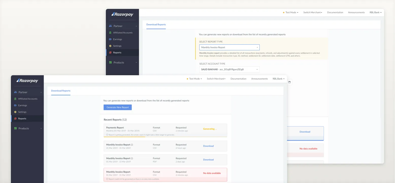Click Settings gear icon in front window sidebar
395x183 pixels.
[15, 112]
